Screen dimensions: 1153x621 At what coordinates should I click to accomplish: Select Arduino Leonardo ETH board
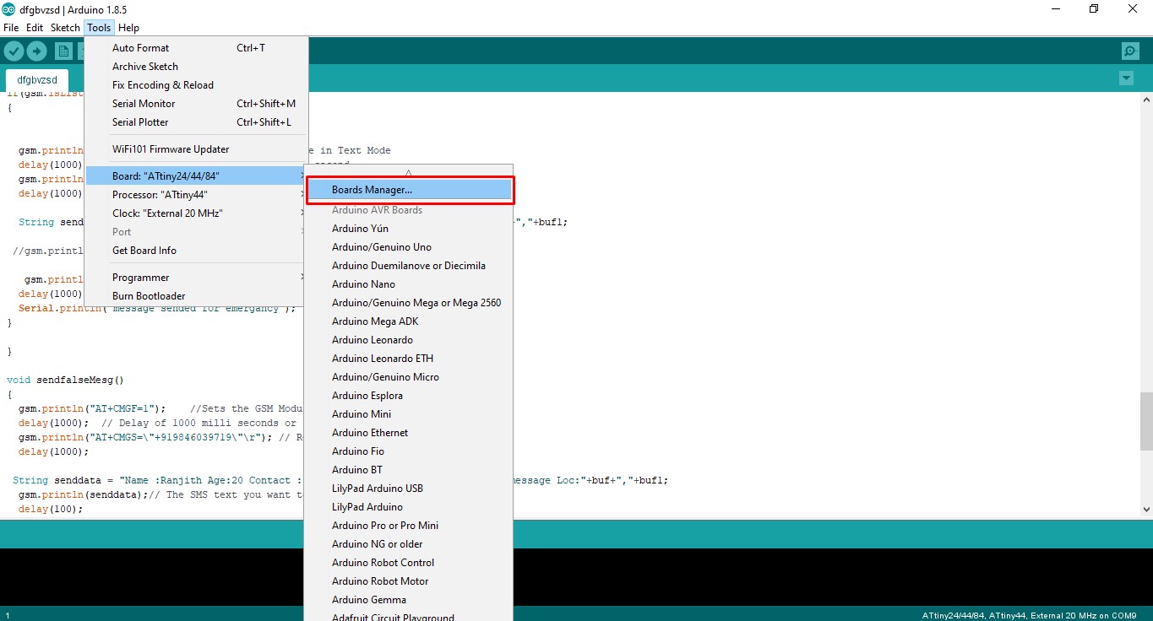click(x=409, y=359)
